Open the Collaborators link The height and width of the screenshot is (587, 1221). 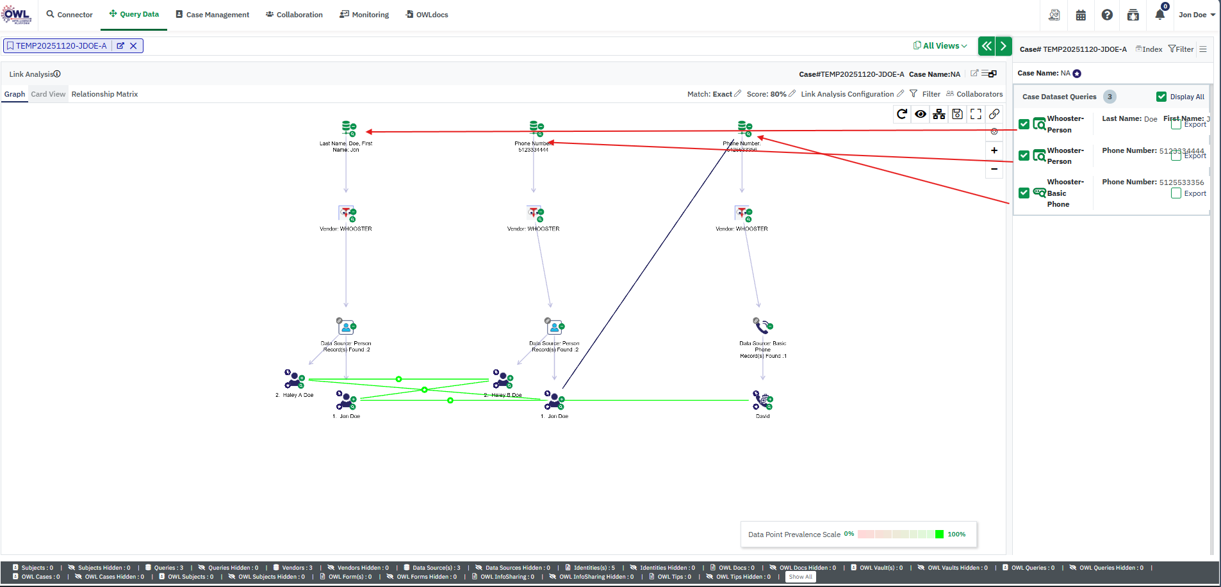click(x=974, y=94)
